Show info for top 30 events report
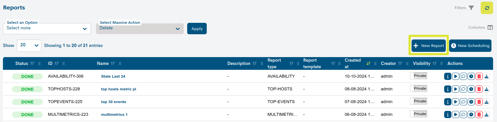The image size is (497, 122). click(448, 102)
